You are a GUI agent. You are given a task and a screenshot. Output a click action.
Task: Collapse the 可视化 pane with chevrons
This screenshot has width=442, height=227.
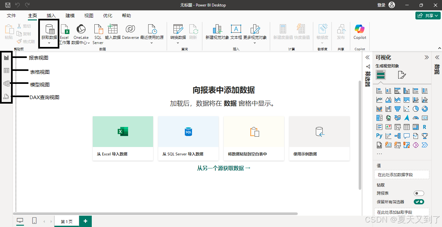[426, 58]
